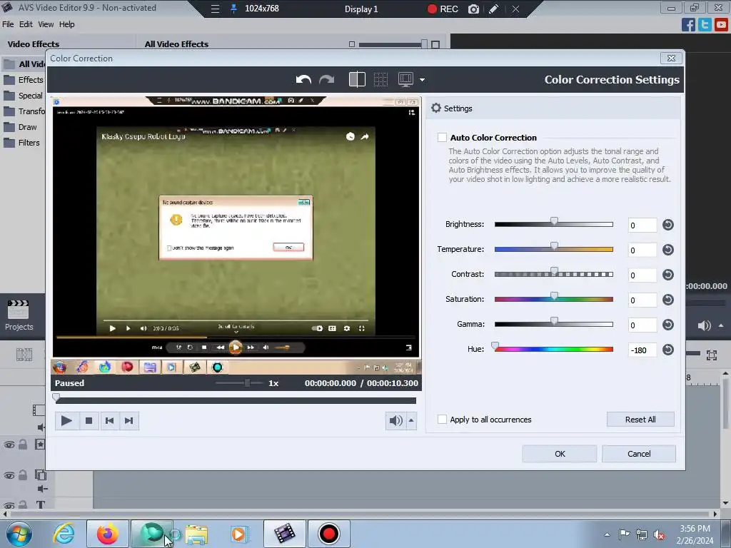Screen dimensions: 731x548
Task: Play the preview video
Action: 66,421
